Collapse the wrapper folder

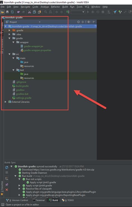(x=13, y=42)
